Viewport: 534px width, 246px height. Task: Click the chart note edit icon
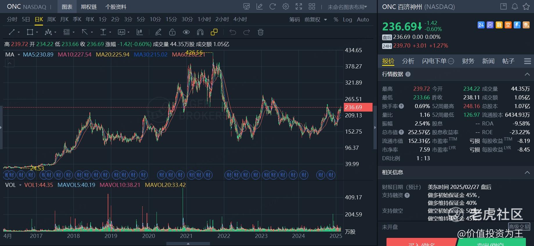[x=260, y=6]
